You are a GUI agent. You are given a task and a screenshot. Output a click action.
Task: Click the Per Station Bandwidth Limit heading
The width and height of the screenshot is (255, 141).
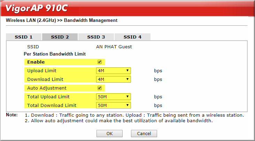[x=55, y=54]
